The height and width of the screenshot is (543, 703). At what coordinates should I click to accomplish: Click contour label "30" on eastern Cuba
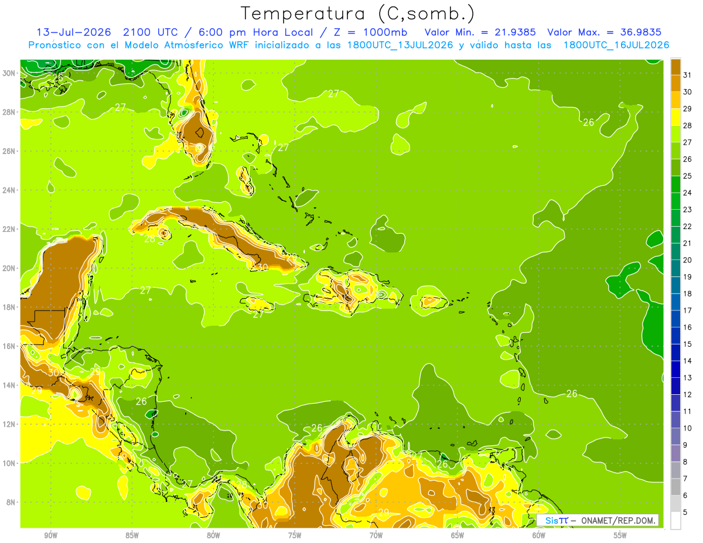click(262, 267)
